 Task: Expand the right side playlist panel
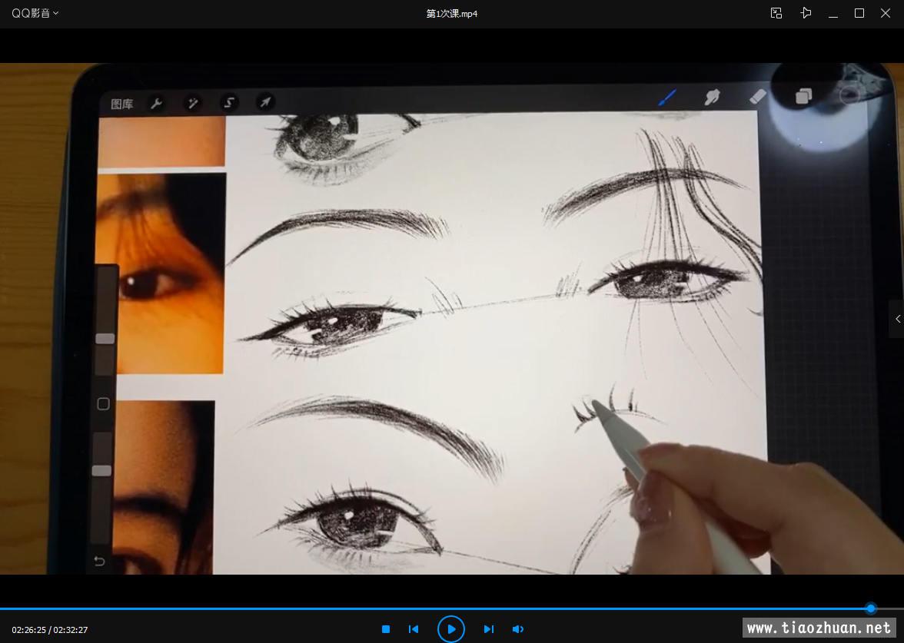tap(897, 319)
